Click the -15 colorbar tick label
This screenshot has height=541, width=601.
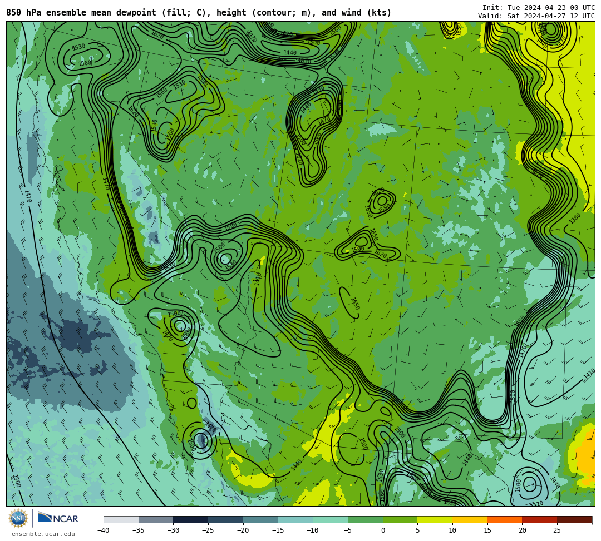[278, 530]
